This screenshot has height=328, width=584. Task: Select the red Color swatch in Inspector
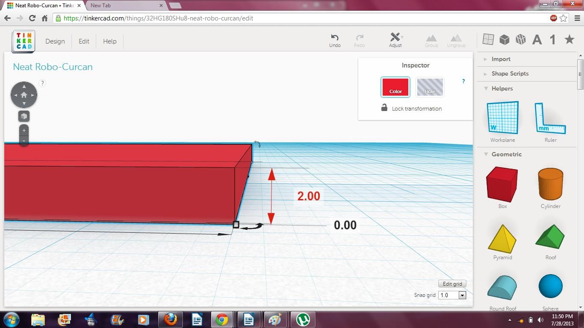click(x=395, y=87)
